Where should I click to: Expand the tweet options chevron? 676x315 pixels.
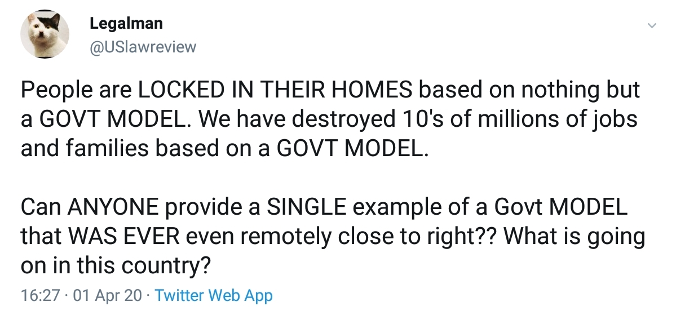[652, 26]
